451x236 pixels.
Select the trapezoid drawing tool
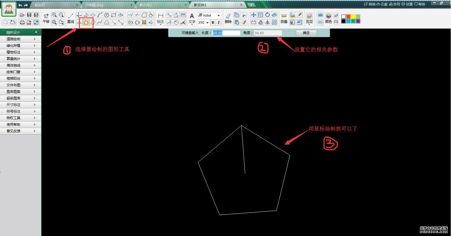point(107,22)
